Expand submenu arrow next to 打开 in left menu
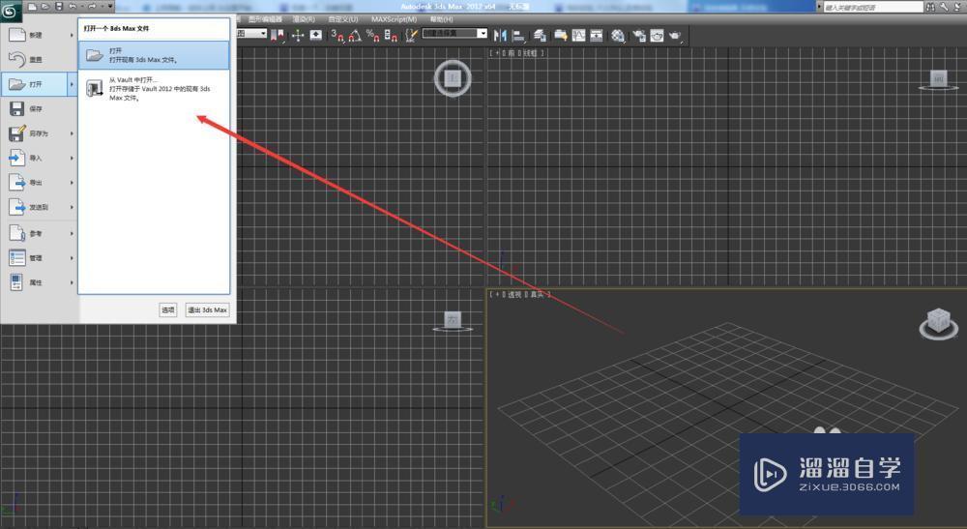This screenshot has width=967, height=529. tap(72, 84)
